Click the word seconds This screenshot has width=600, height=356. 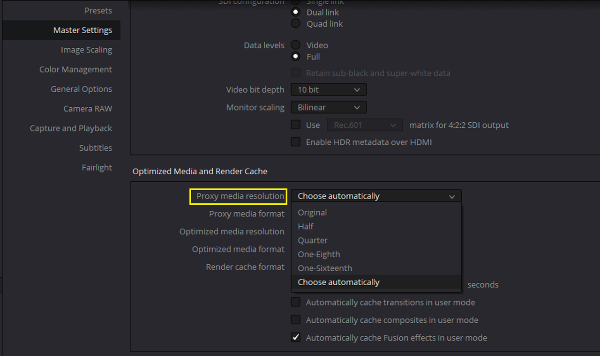pyautogui.click(x=483, y=285)
